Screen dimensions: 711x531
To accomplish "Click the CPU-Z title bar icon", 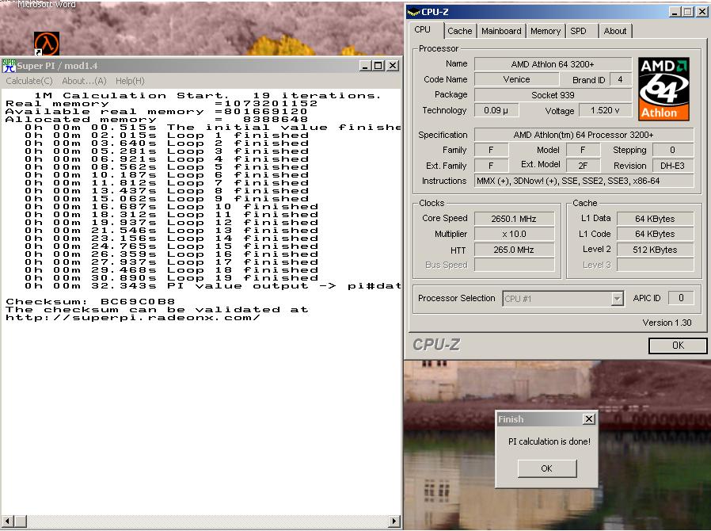I will pos(413,12).
